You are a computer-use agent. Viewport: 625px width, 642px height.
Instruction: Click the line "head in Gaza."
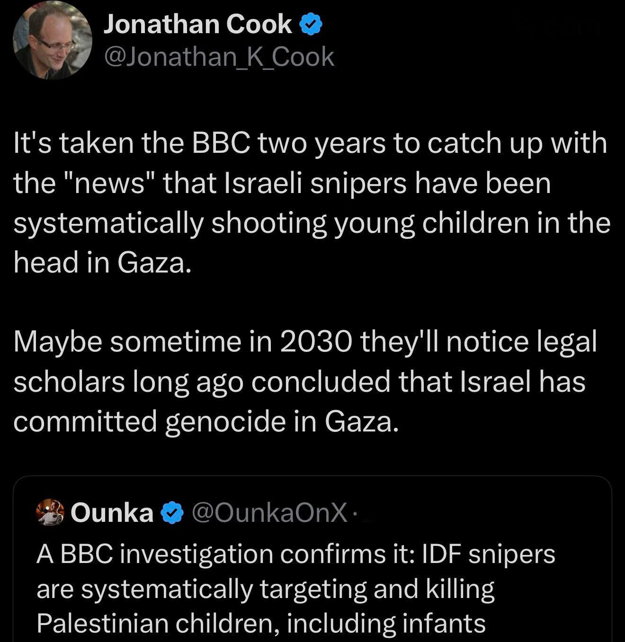click(x=102, y=263)
